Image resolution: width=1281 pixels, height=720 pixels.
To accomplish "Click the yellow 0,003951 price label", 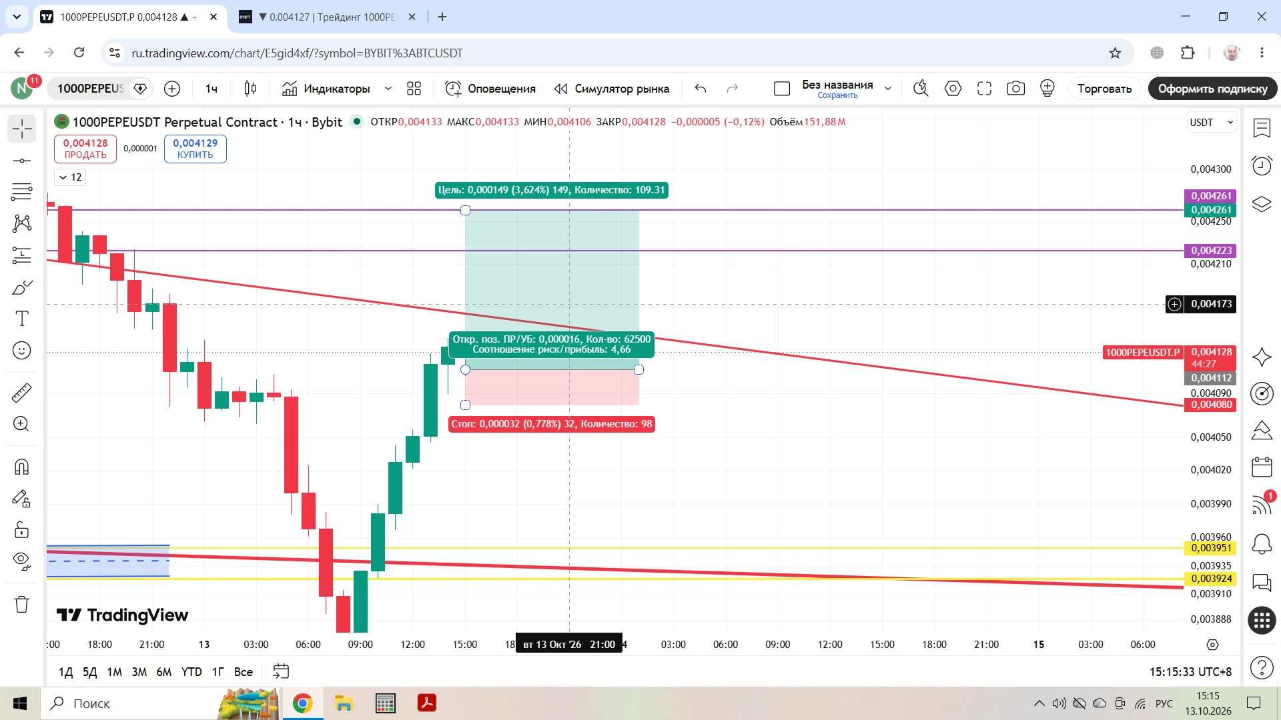I will click(1210, 548).
